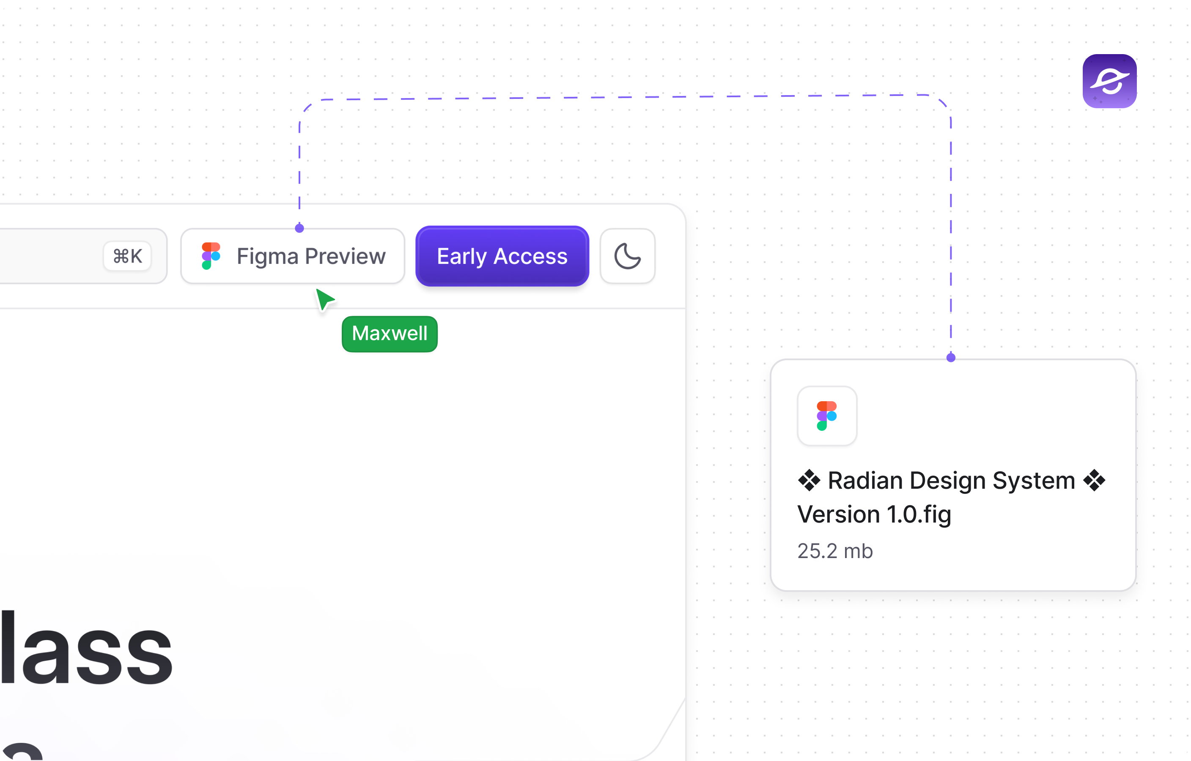Toggle dark mode with moon icon
This screenshot has width=1191, height=761.
point(627,256)
